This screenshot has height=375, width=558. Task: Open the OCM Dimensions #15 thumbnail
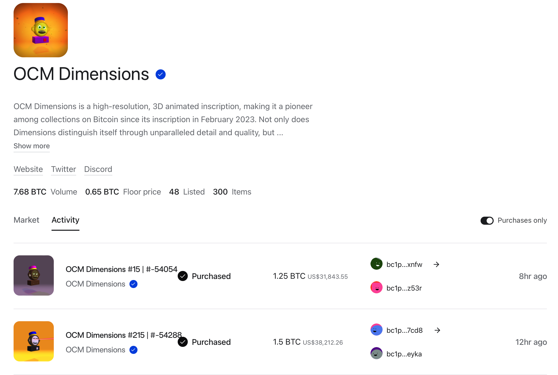coord(34,275)
